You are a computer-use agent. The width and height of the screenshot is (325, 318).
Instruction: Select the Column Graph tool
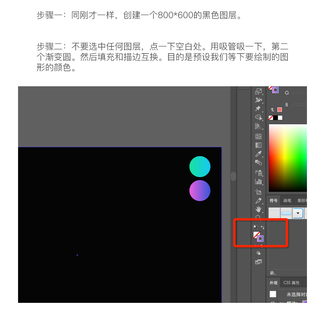point(259,182)
